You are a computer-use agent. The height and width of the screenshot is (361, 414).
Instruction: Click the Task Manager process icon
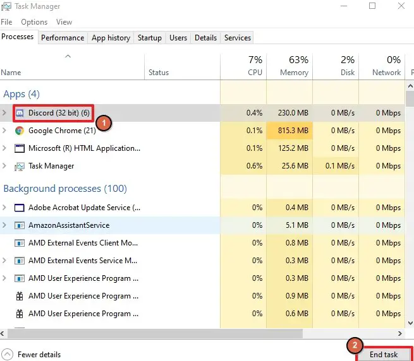[x=20, y=166]
